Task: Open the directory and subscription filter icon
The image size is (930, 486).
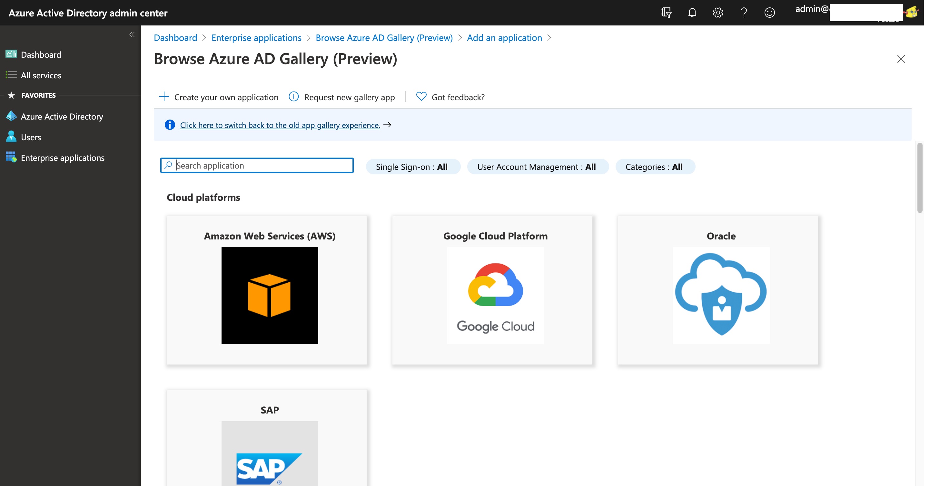Action: [x=666, y=13]
